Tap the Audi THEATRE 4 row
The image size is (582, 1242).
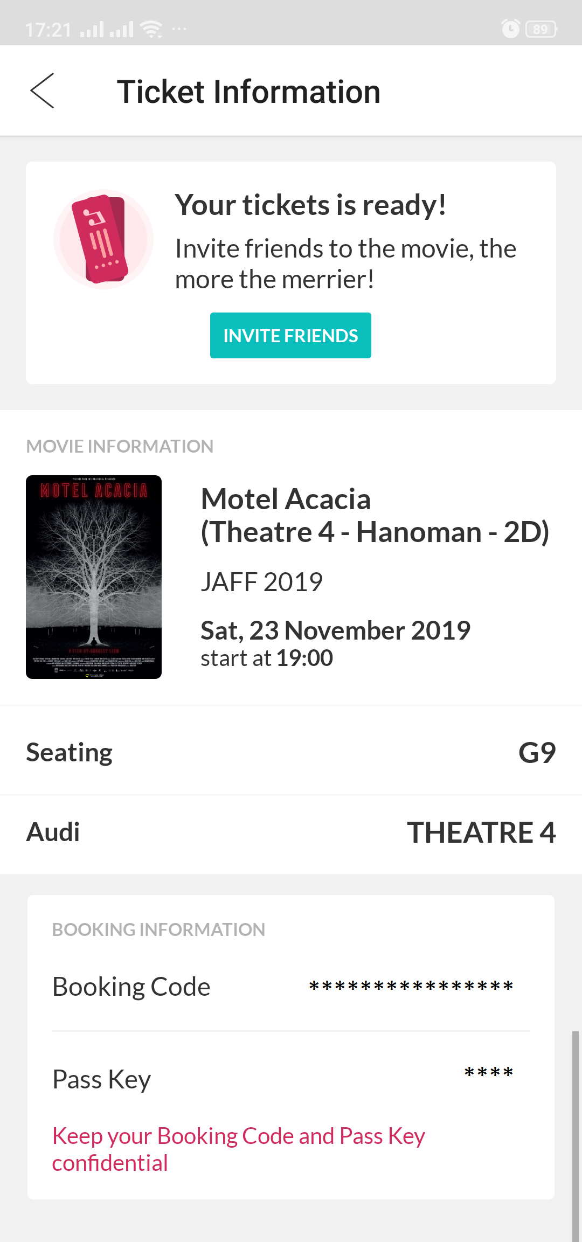[x=291, y=832]
